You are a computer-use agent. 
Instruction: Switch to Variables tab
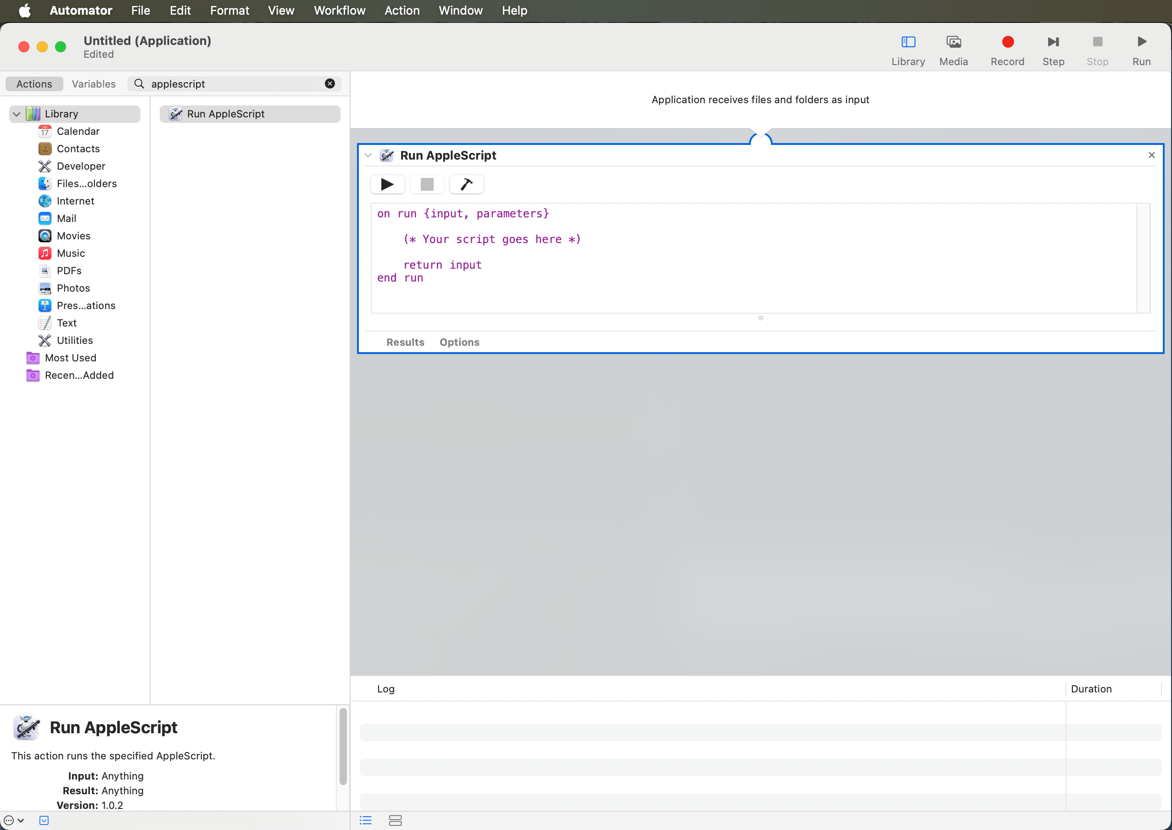[x=94, y=84]
